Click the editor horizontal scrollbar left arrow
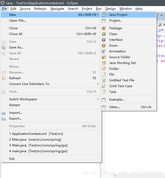Screen dimensions: 165x178 115,176
